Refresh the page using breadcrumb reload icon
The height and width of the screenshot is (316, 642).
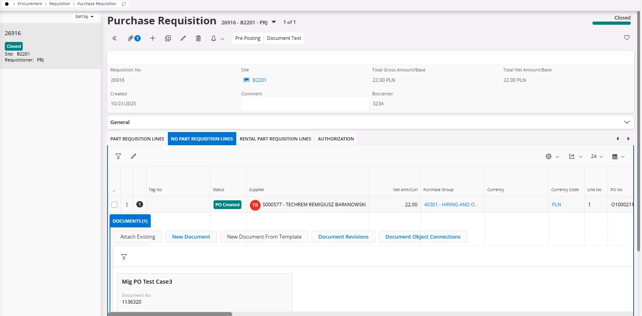pyautogui.click(x=124, y=4)
